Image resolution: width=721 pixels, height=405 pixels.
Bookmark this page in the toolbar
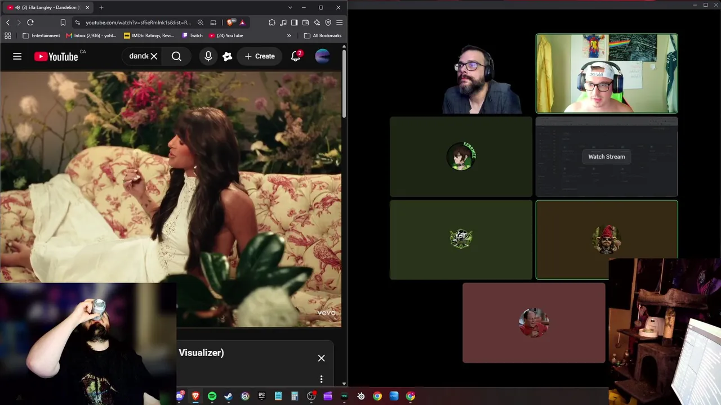coord(63,22)
